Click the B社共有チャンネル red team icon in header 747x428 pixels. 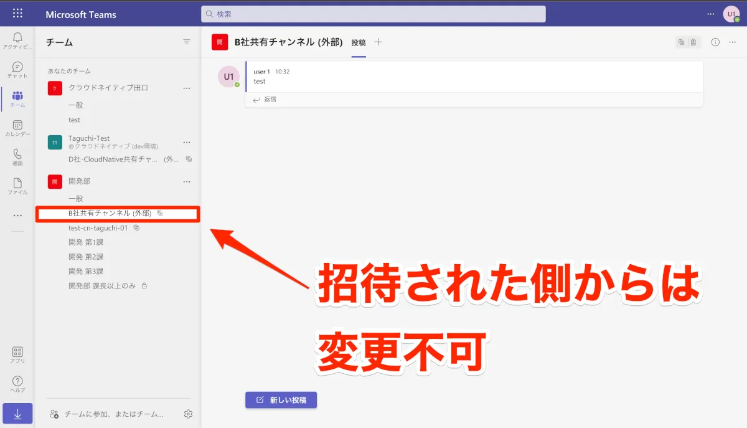(220, 42)
